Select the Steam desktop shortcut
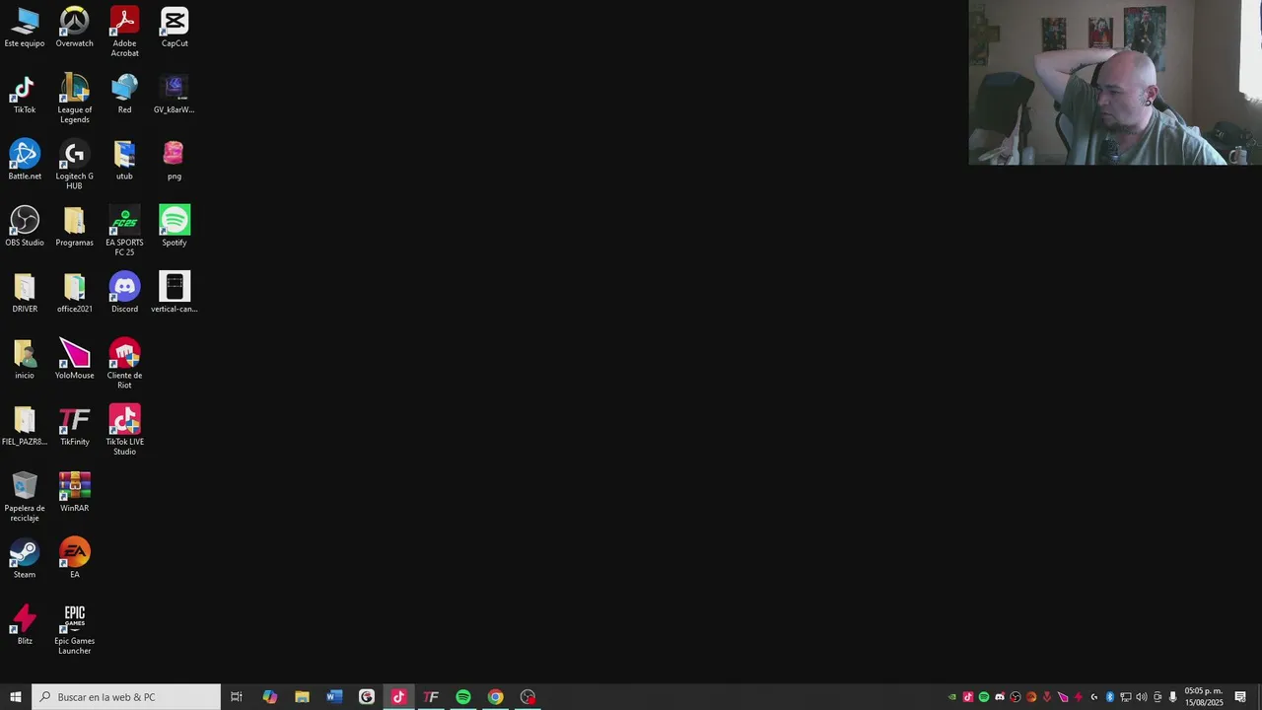The height and width of the screenshot is (710, 1262). (25, 559)
